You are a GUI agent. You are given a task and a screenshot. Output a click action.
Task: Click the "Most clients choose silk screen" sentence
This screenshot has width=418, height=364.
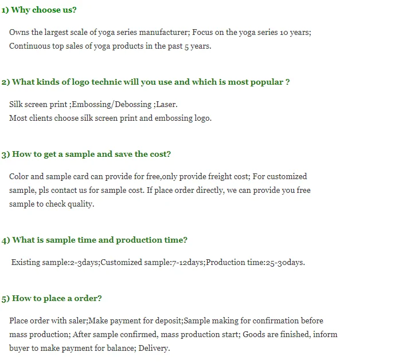point(110,118)
